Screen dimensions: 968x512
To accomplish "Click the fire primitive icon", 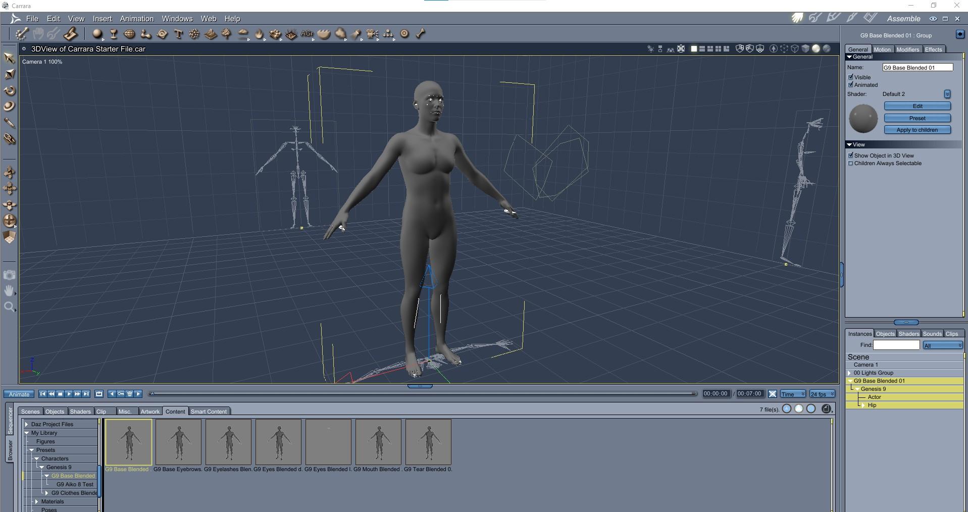I will click(x=259, y=34).
